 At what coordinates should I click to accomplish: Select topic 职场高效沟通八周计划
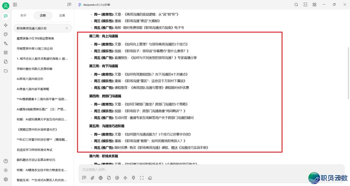pos(43,29)
